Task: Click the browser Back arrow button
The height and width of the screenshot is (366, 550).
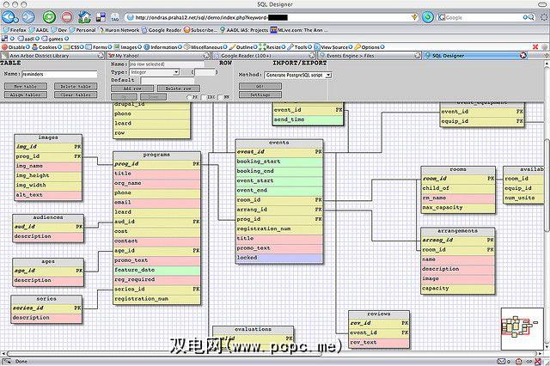Action: pyautogui.click(x=11, y=16)
